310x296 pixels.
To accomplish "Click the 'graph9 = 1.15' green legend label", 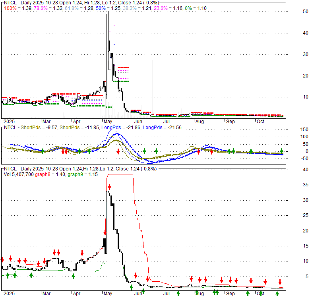I will 83,174.
